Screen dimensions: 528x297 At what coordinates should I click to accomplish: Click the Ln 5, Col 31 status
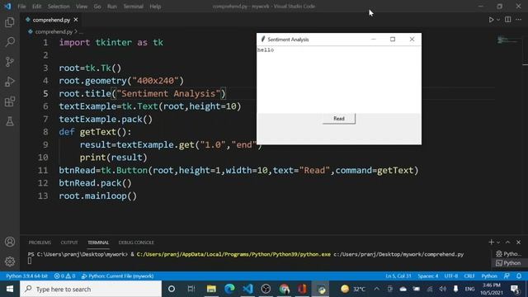(x=398, y=276)
